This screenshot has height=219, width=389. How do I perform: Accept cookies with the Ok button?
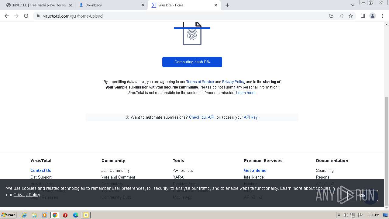pyautogui.click(x=363, y=196)
